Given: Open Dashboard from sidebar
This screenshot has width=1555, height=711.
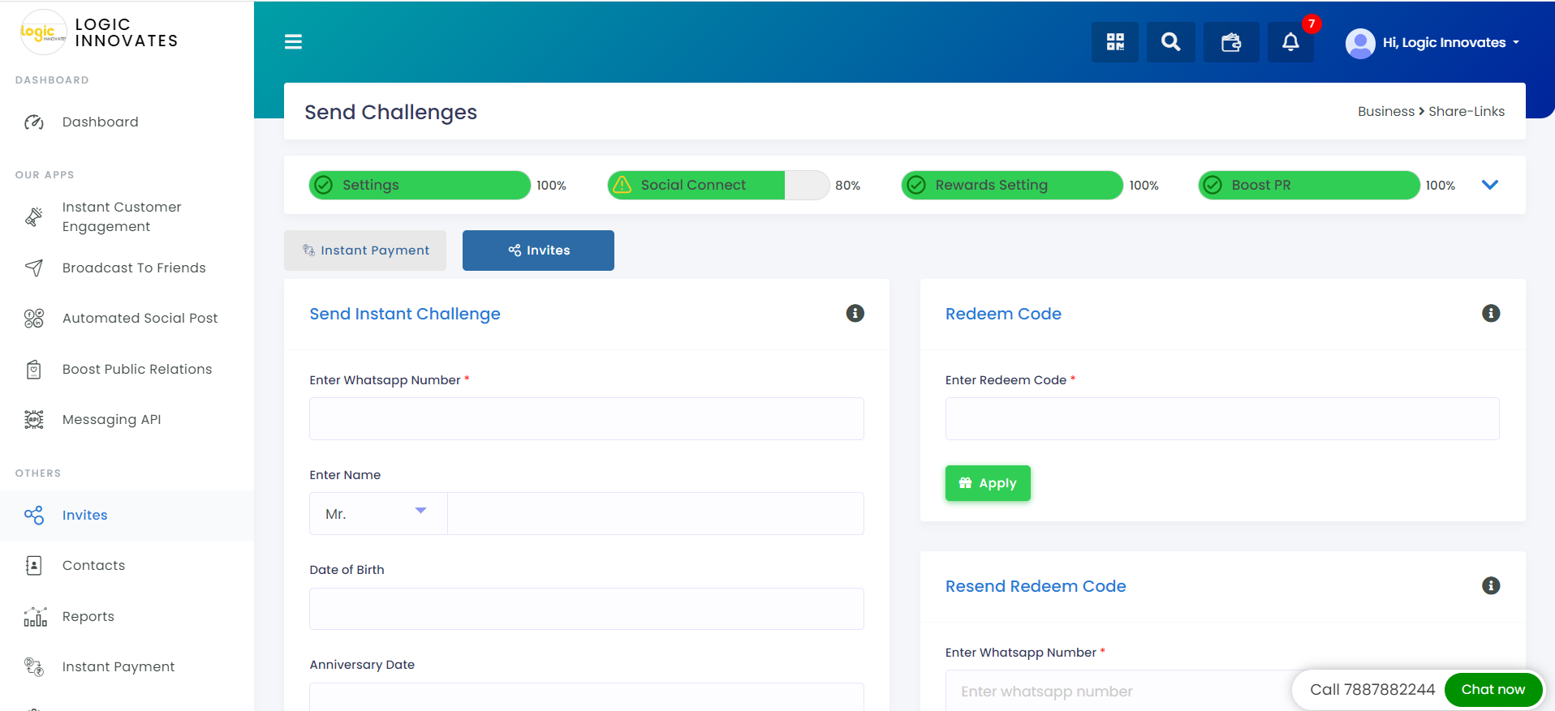Looking at the screenshot, I should click(101, 122).
